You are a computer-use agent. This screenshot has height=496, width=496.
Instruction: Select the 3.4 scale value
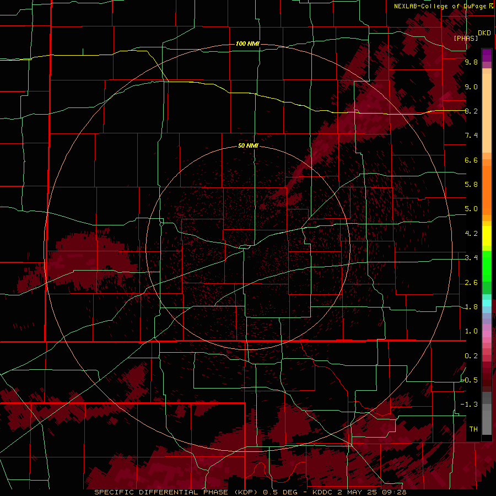[471, 258]
